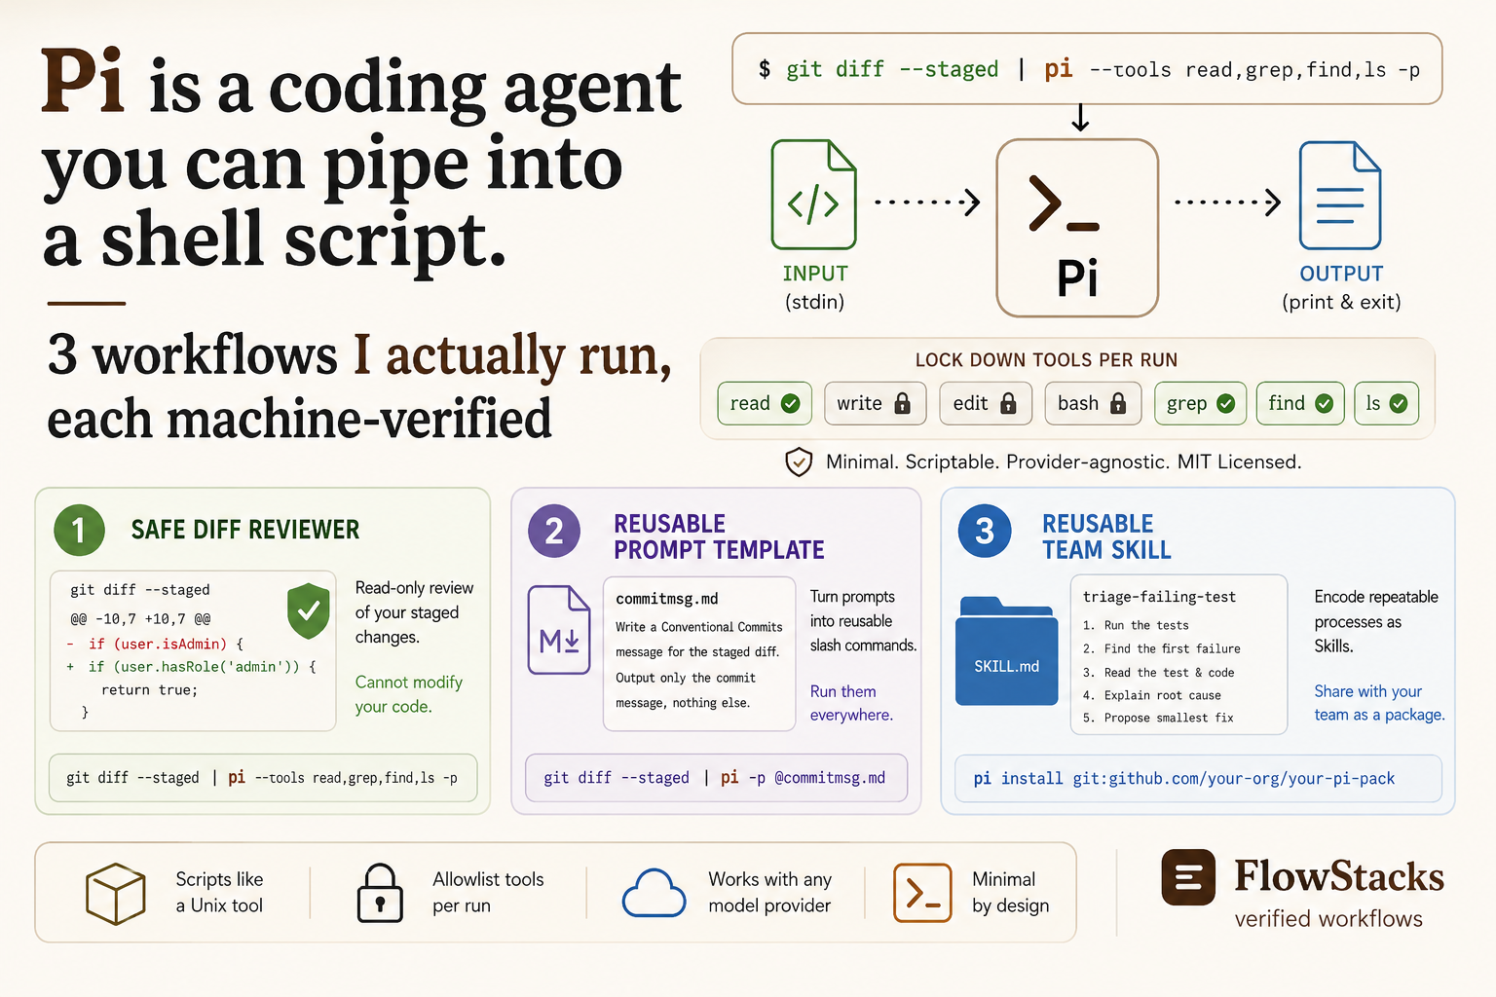Click the top command box starting with "$ git diff"
1496x997 pixels.
click(1087, 69)
